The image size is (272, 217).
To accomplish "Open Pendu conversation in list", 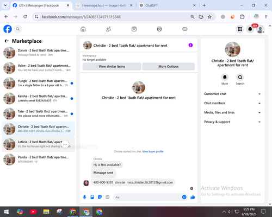I will (38, 159).
